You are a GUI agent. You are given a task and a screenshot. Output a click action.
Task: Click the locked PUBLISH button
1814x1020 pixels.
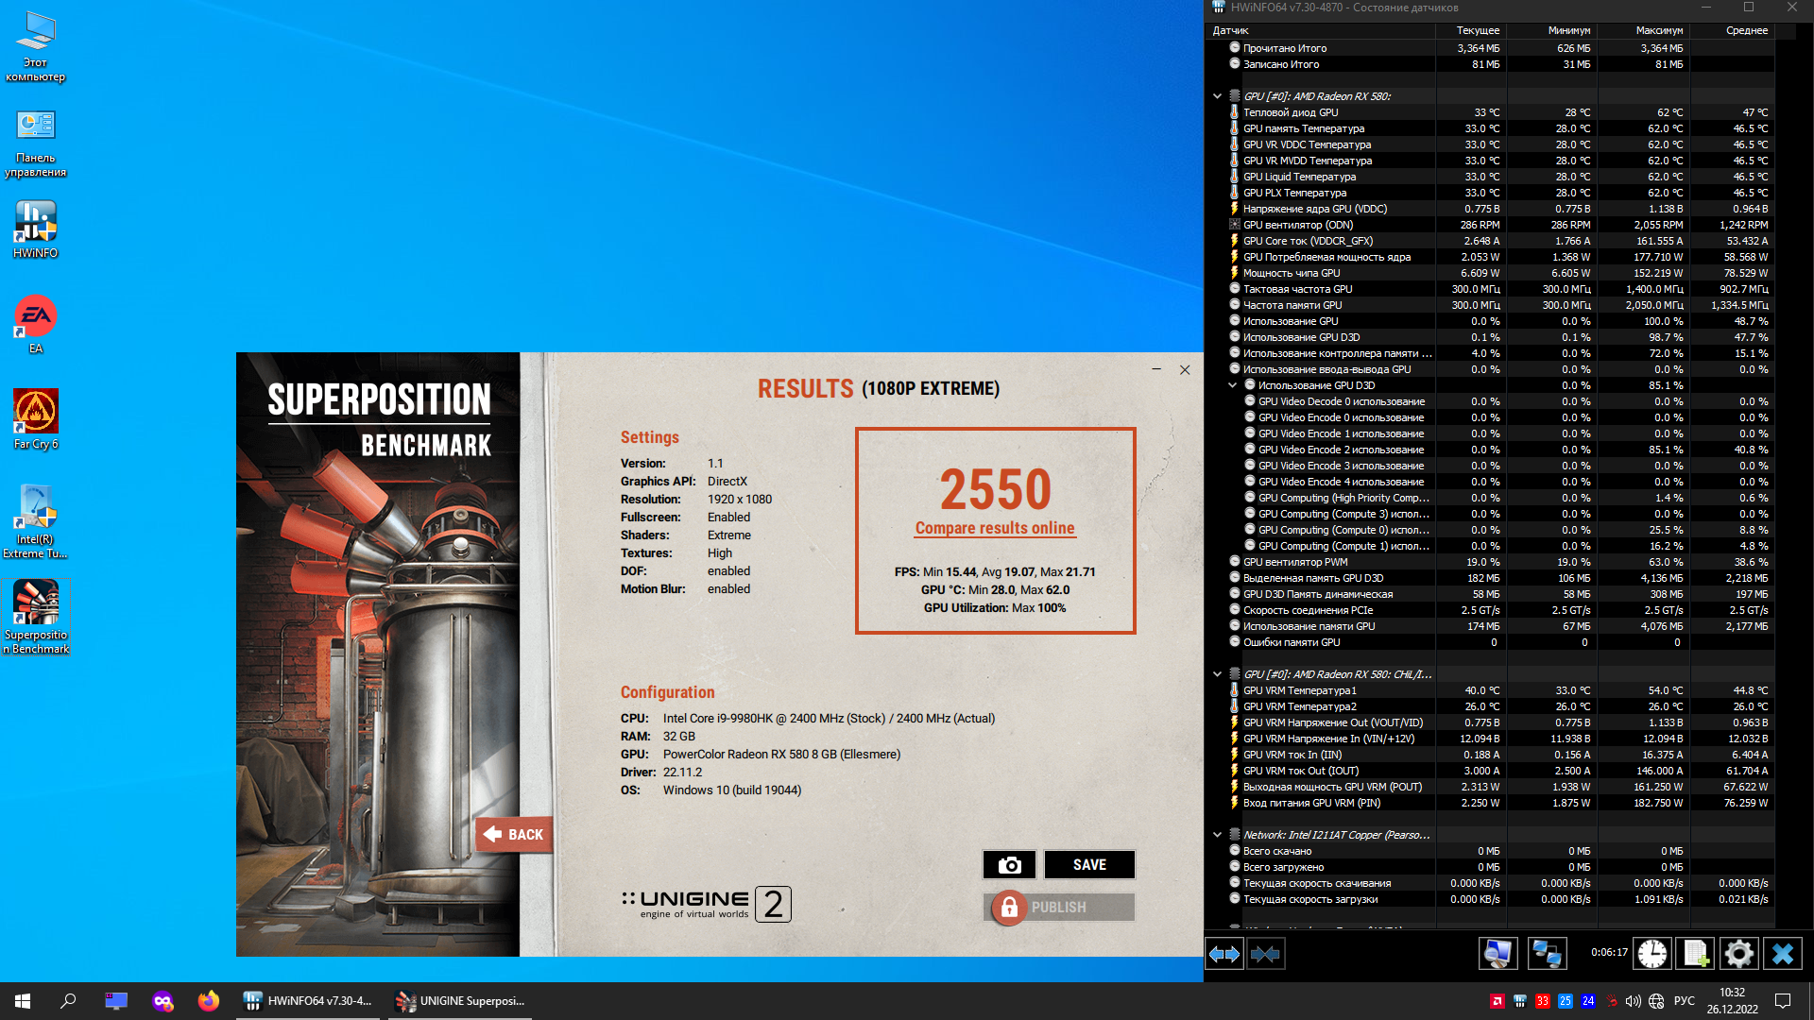[1058, 907]
